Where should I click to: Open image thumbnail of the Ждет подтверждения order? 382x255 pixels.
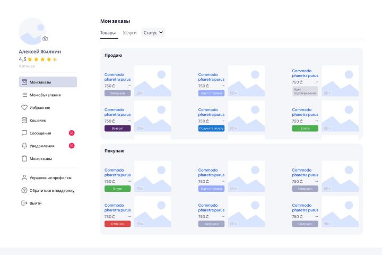tap(340, 81)
